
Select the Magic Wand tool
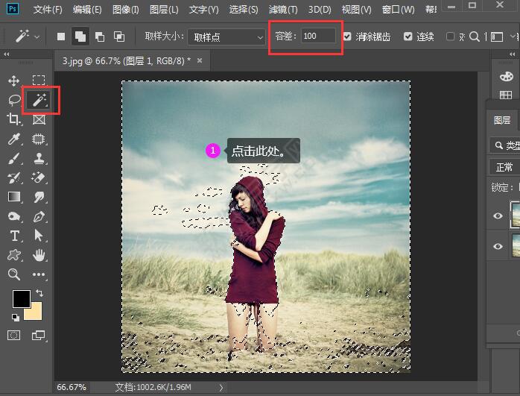pos(39,100)
